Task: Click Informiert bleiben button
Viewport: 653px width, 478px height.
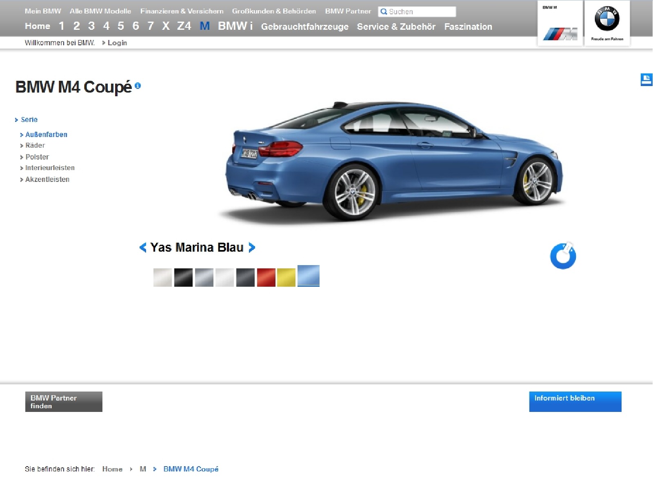Action: [x=575, y=402]
